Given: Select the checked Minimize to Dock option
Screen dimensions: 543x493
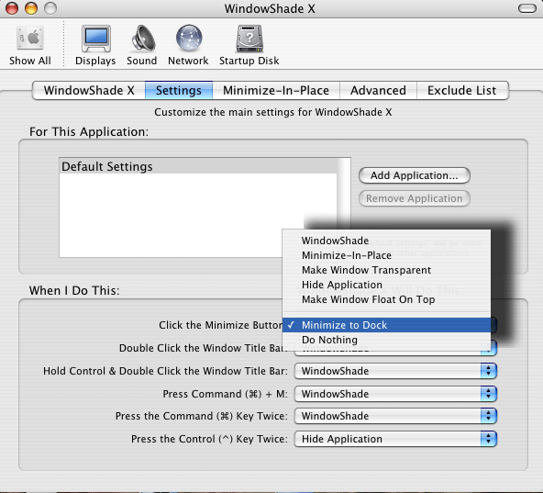Looking at the screenshot, I should point(386,325).
